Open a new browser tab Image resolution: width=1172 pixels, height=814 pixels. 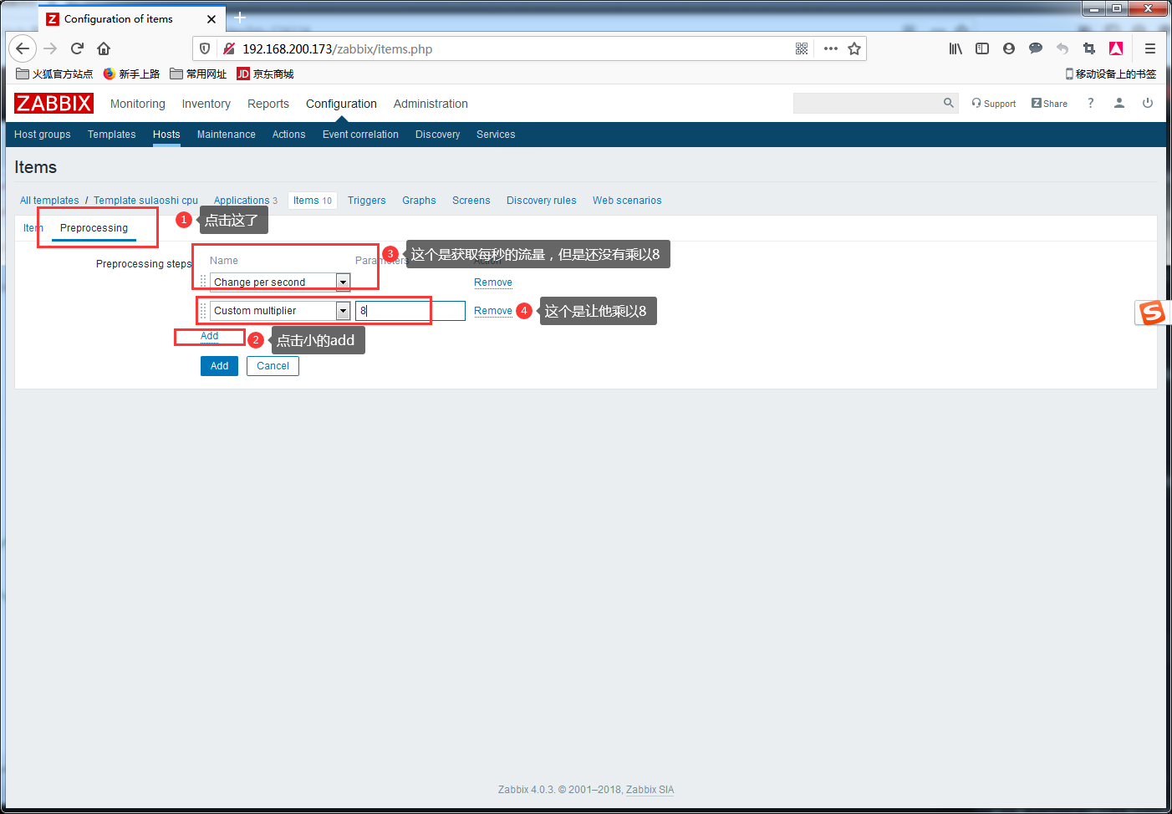[x=240, y=18]
